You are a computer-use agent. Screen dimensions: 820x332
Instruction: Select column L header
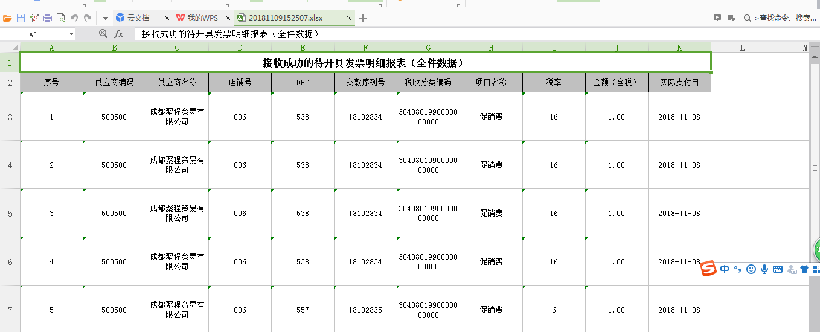tap(742, 47)
